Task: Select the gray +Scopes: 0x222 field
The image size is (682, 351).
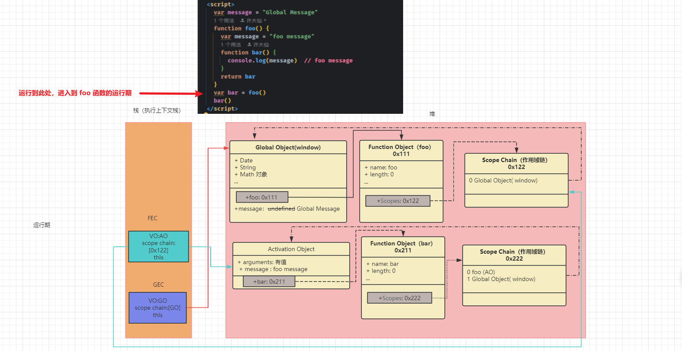Action: (x=399, y=298)
